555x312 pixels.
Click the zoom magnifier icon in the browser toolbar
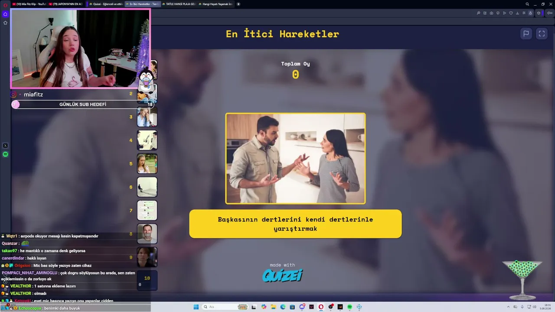coord(478,13)
